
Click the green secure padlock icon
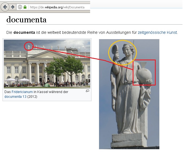point(25,7)
